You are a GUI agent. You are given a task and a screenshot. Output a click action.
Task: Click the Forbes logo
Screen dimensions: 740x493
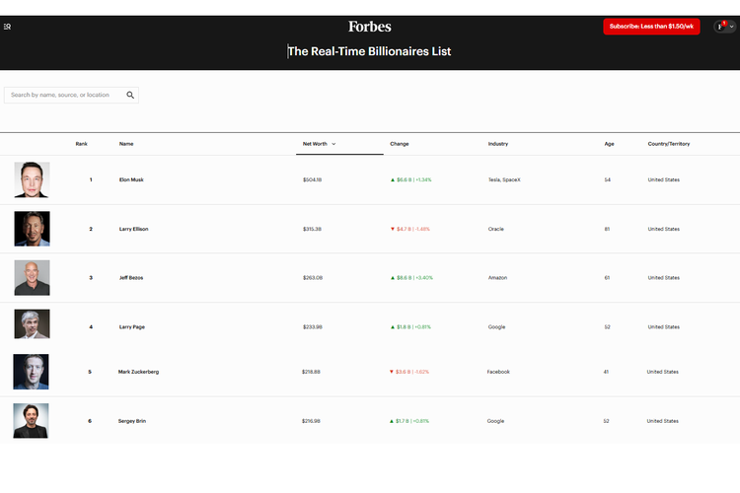click(x=370, y=27)
